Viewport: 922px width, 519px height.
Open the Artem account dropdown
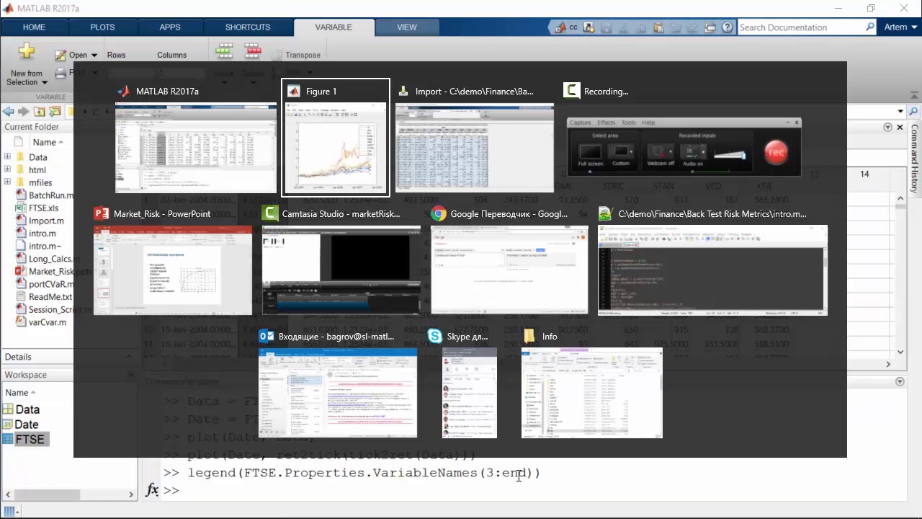(x=900, y=27)
